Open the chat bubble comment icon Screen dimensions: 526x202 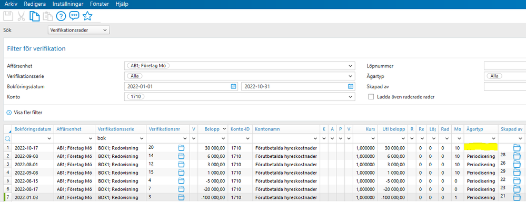tap(74, 16)
